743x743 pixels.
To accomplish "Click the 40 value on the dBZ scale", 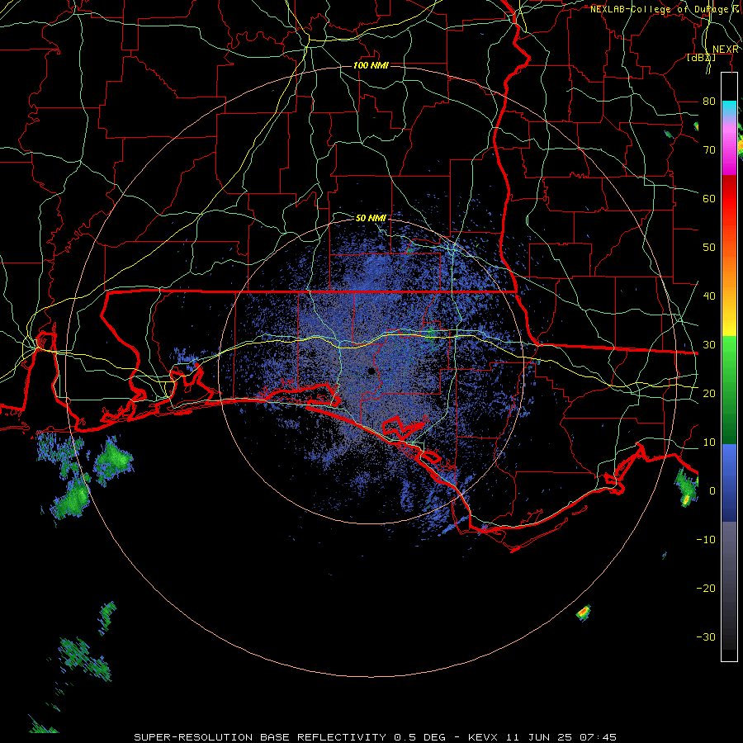I will 709,296.
